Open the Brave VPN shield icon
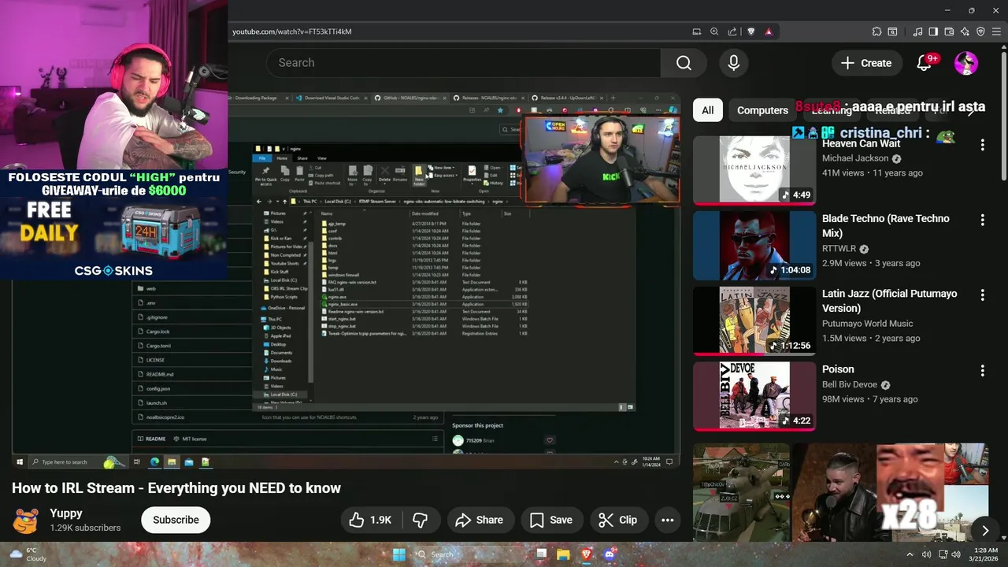The width and height of the screenshot is (1008, 567). pyautogui.click(x=980, y=31)
